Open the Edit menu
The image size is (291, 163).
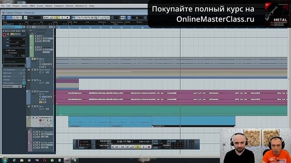pos(9,6)
